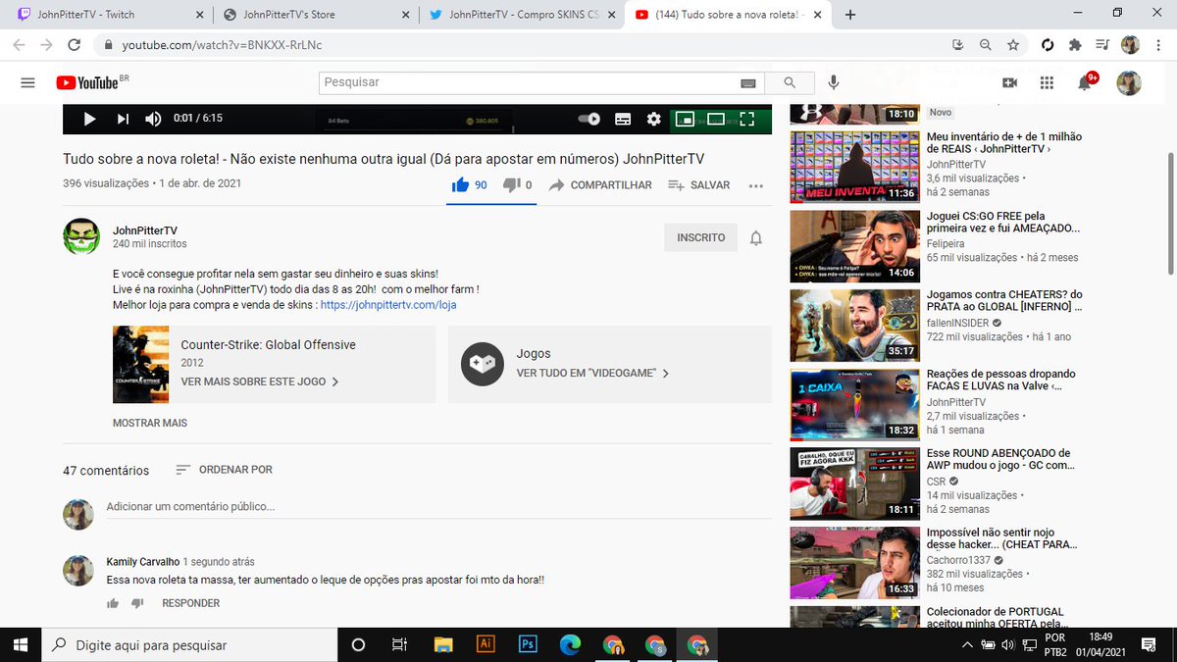Click the browser address bar URL
The width and height of the screenshot is (1177, 662).
pyautogui.click(x=222, y=45)
